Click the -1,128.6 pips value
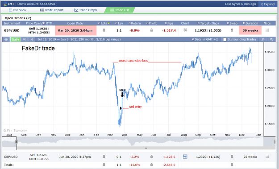This screenshot has width=279, height=169. pyautogui.click(x=169, y=157)
